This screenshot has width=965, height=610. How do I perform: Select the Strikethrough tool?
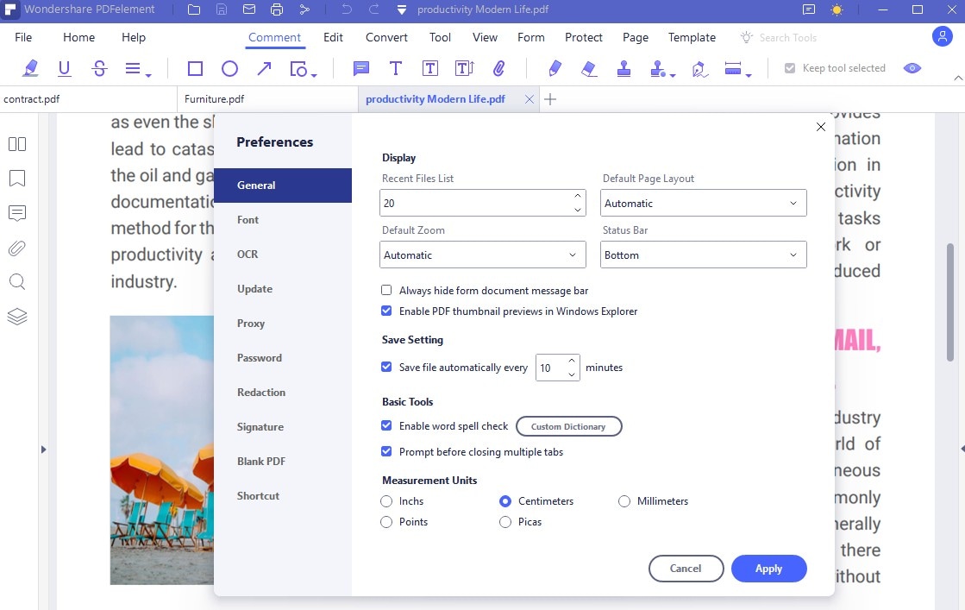point(99,68)
